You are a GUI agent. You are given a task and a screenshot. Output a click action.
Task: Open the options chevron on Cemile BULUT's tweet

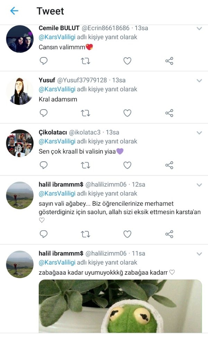(199, 29)
